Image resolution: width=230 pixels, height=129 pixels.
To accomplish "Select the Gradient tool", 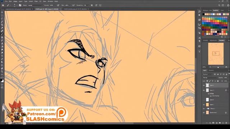I will click(x=2, y=47).
